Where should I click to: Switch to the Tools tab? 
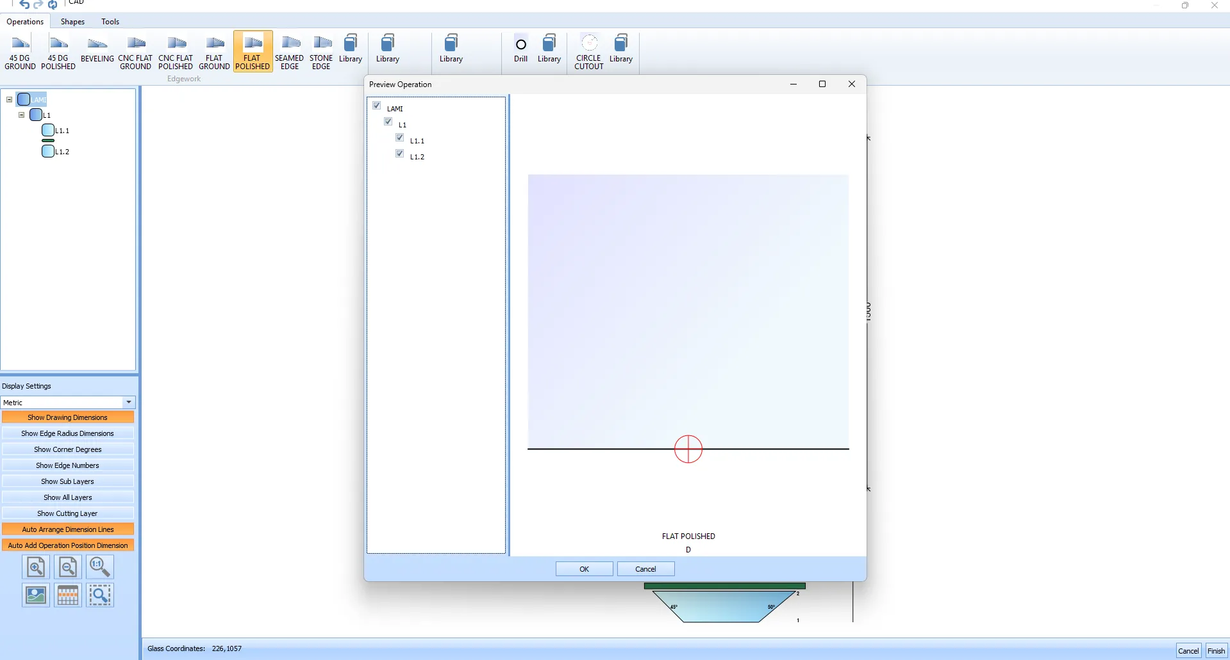[110, 22]
